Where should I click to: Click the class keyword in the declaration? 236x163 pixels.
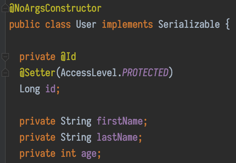point(58,24)
